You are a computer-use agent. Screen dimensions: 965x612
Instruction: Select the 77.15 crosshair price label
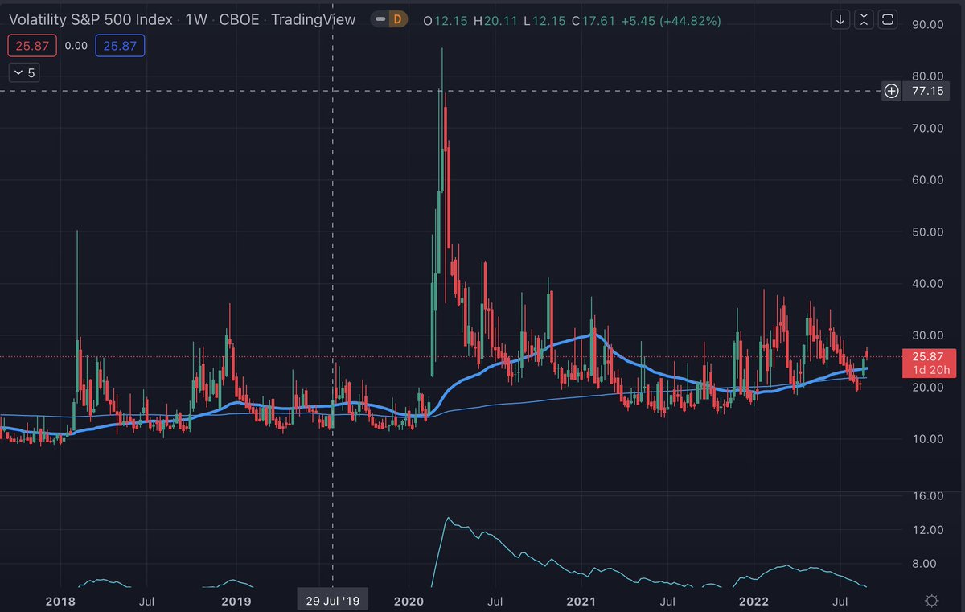(x=928, y=91)
